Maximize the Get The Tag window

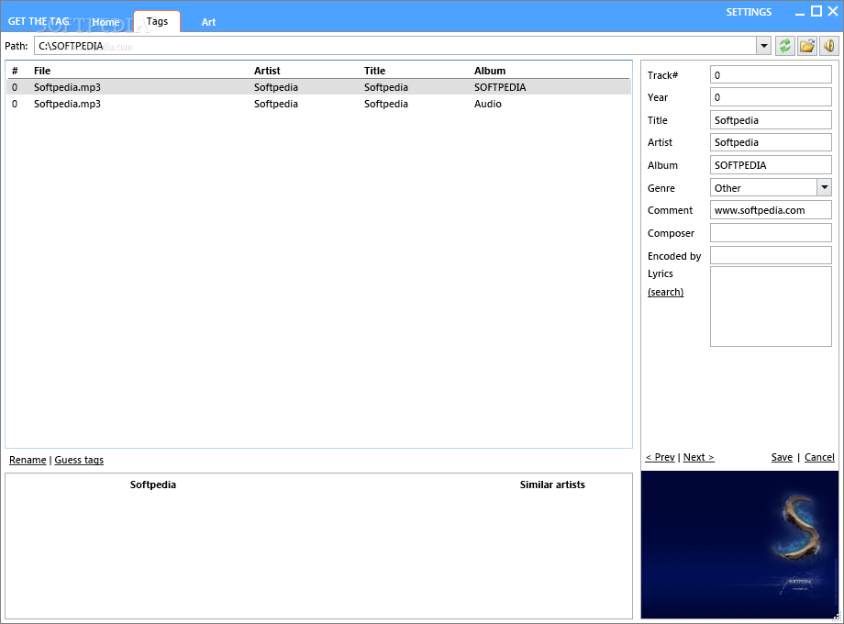[816, 11]
